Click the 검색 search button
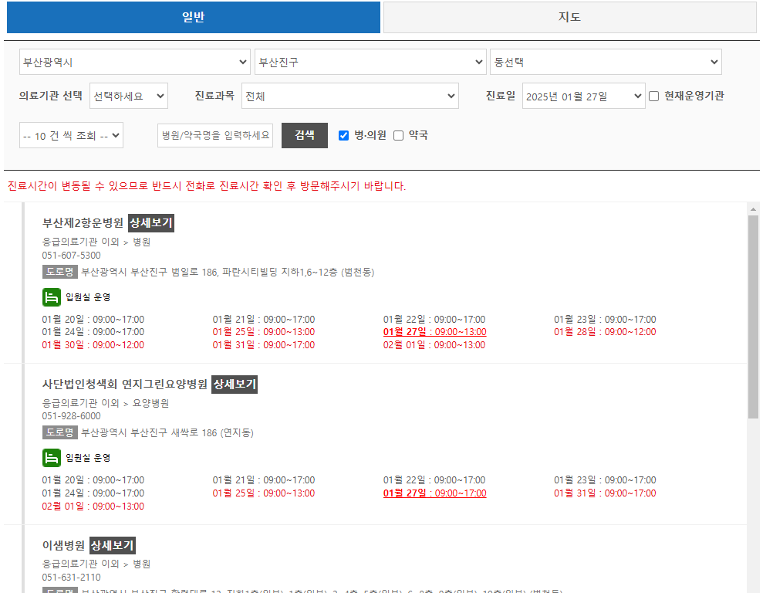Screen dimensions: 773x593 pyautogui.click(x=305, y=135)
